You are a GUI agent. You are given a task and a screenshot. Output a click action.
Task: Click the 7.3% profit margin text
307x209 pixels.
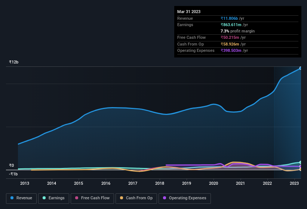pos(238,31)
